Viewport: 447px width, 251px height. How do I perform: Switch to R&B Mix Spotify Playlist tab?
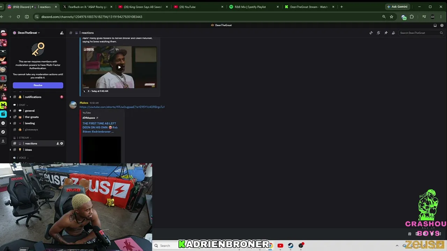pyautogui.click(x=254, y=7)
